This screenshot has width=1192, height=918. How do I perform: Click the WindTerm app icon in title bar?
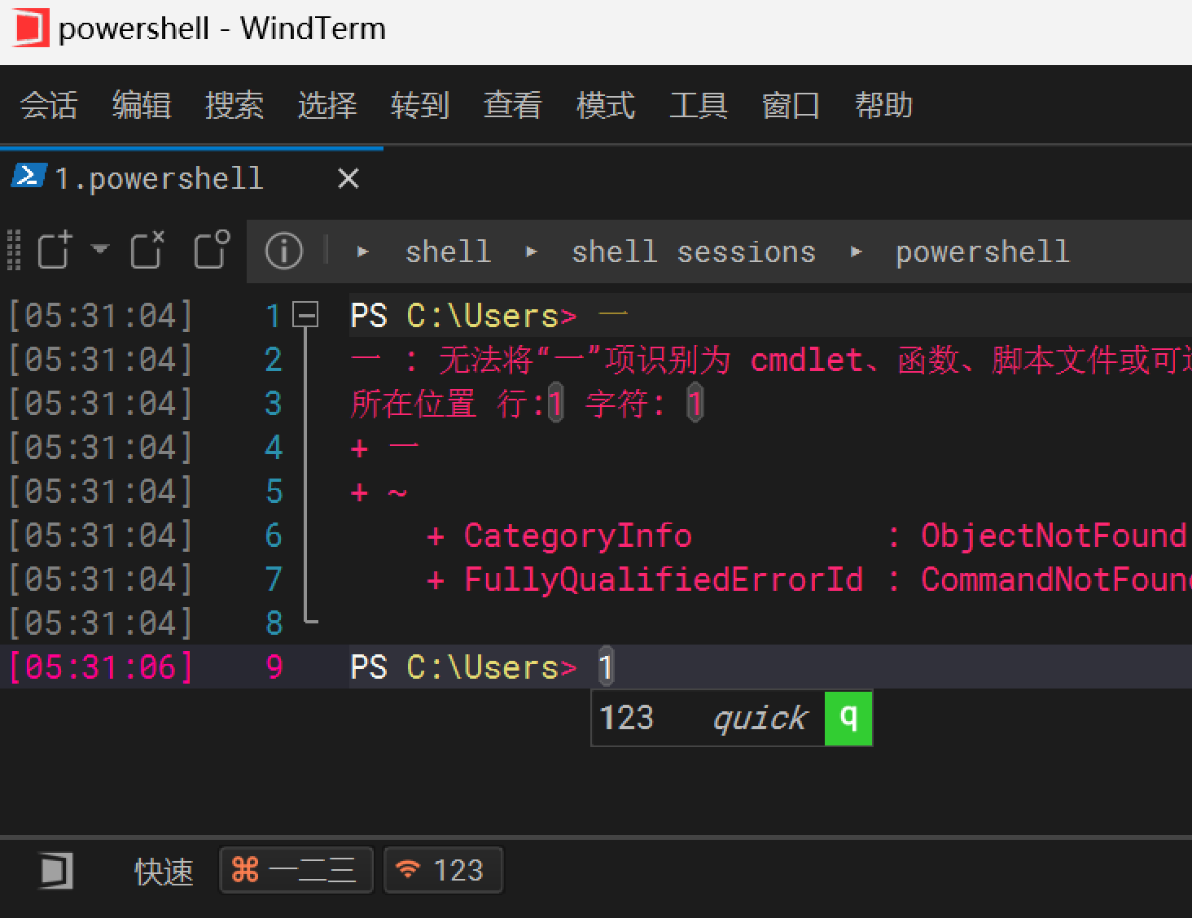[x=32, y=28]
